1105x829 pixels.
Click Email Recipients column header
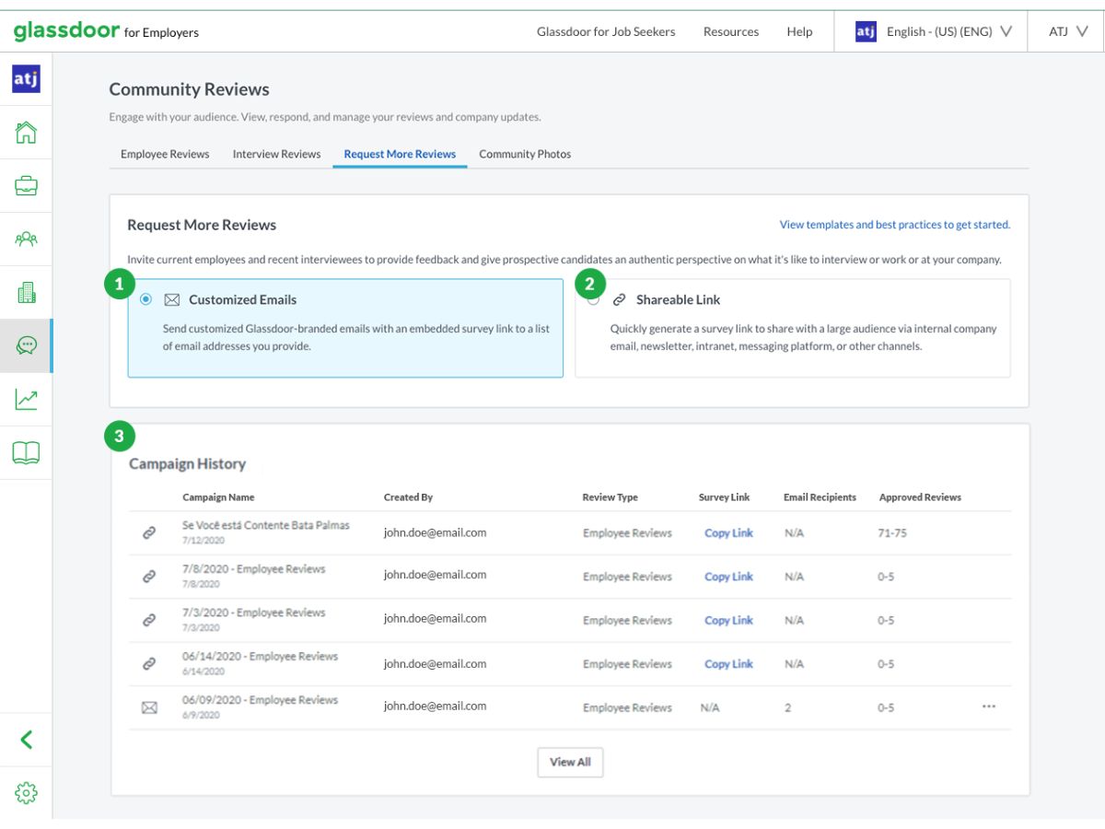(x=820, y=497)
